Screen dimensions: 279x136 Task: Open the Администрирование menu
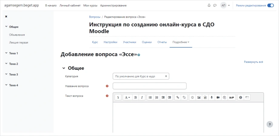113,5
